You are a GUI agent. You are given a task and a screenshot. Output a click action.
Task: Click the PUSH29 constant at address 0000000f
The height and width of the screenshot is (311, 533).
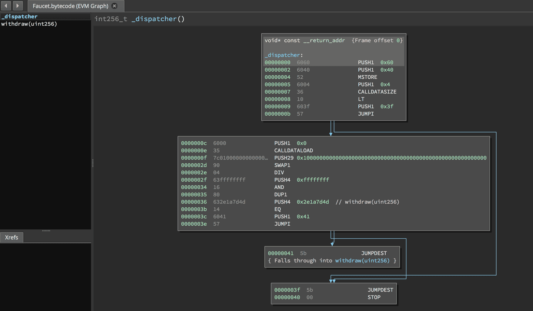(x=390, y=158)
